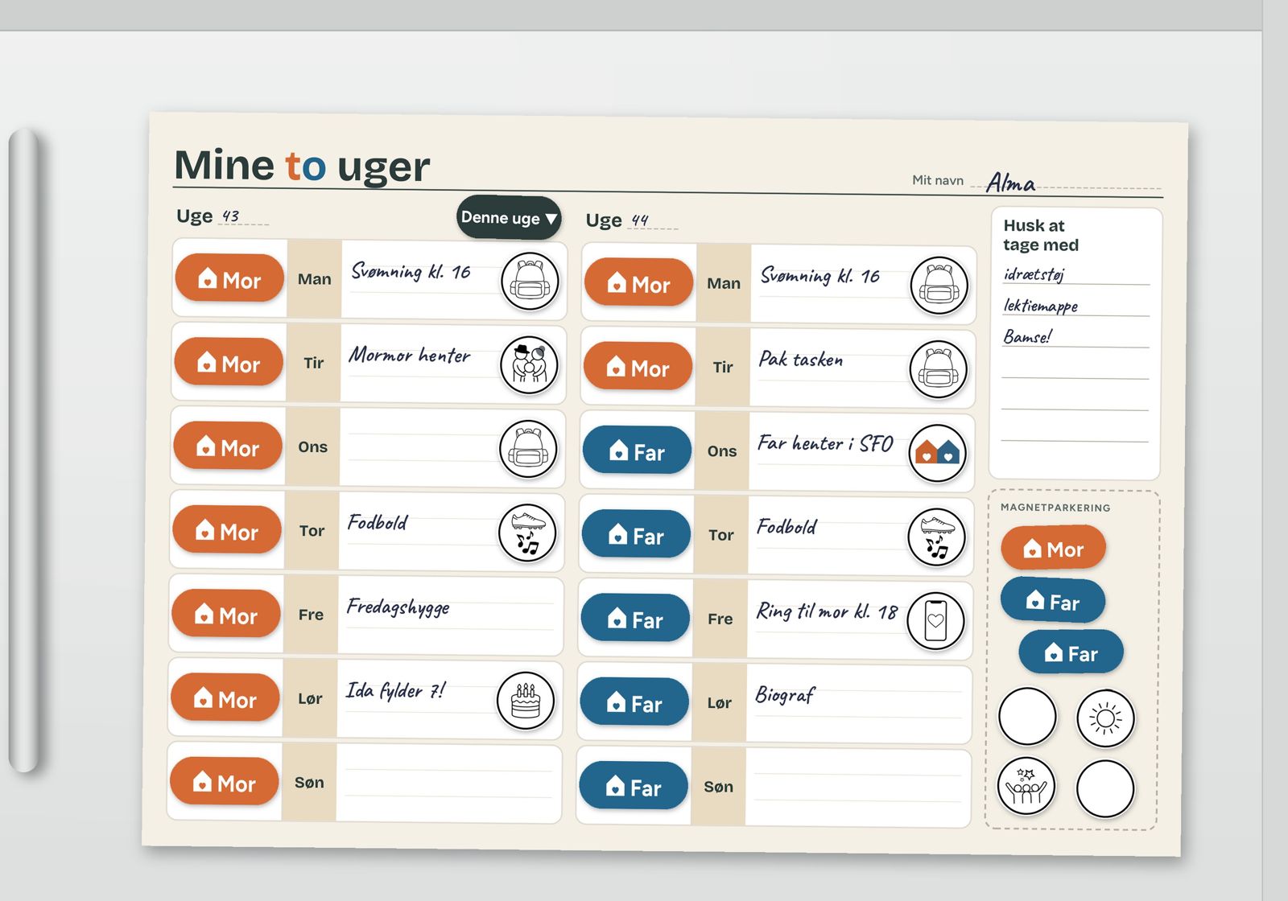Click the two houses icon beside Far henter i SFO
The height and width of the screenshot is (901, 1288).
pos(937,454)
